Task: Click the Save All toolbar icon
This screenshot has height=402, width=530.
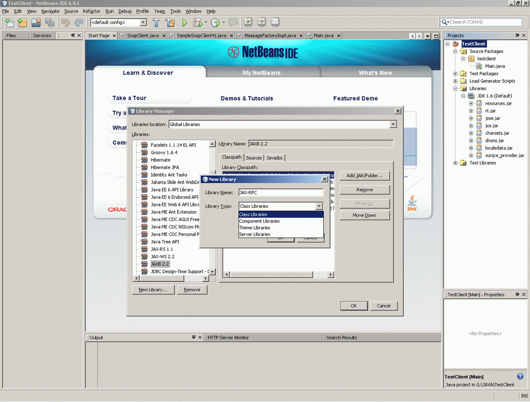Action: point(50,23)
